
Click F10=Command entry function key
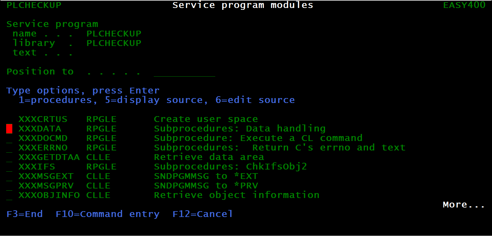coord(108,214)
